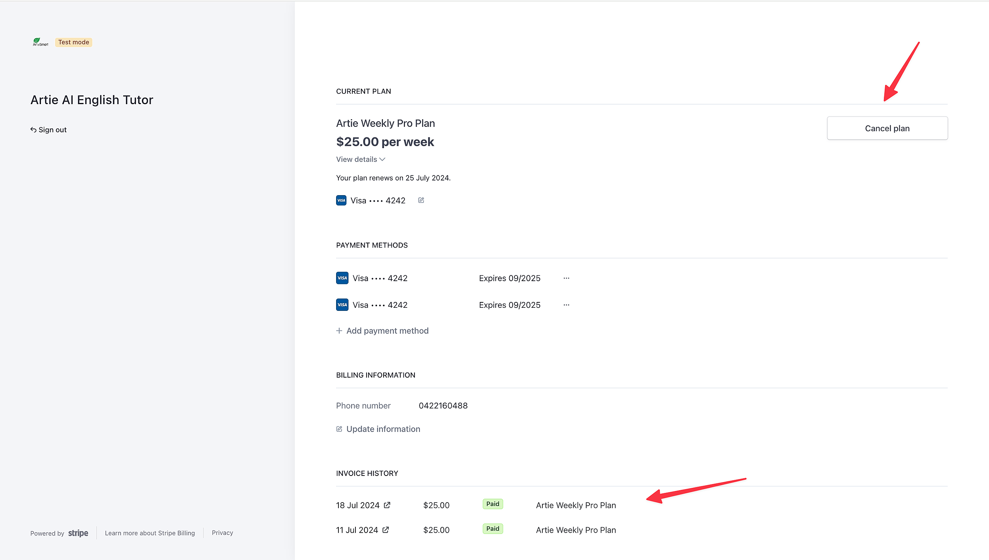Image resolution: width=989 pixels, height=560 pixels.
Task: Click the "Visa •••• 4242" text under Current Plan
Action: (378, 201)
